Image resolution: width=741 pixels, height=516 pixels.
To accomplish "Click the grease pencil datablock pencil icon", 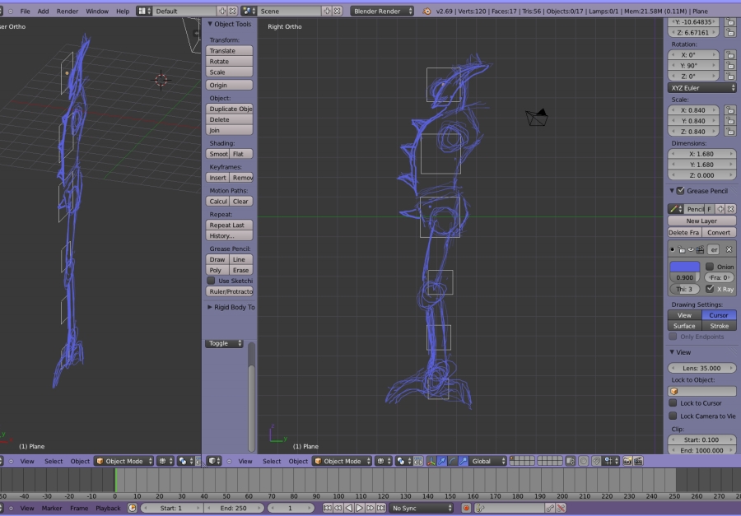I will 676,209.
